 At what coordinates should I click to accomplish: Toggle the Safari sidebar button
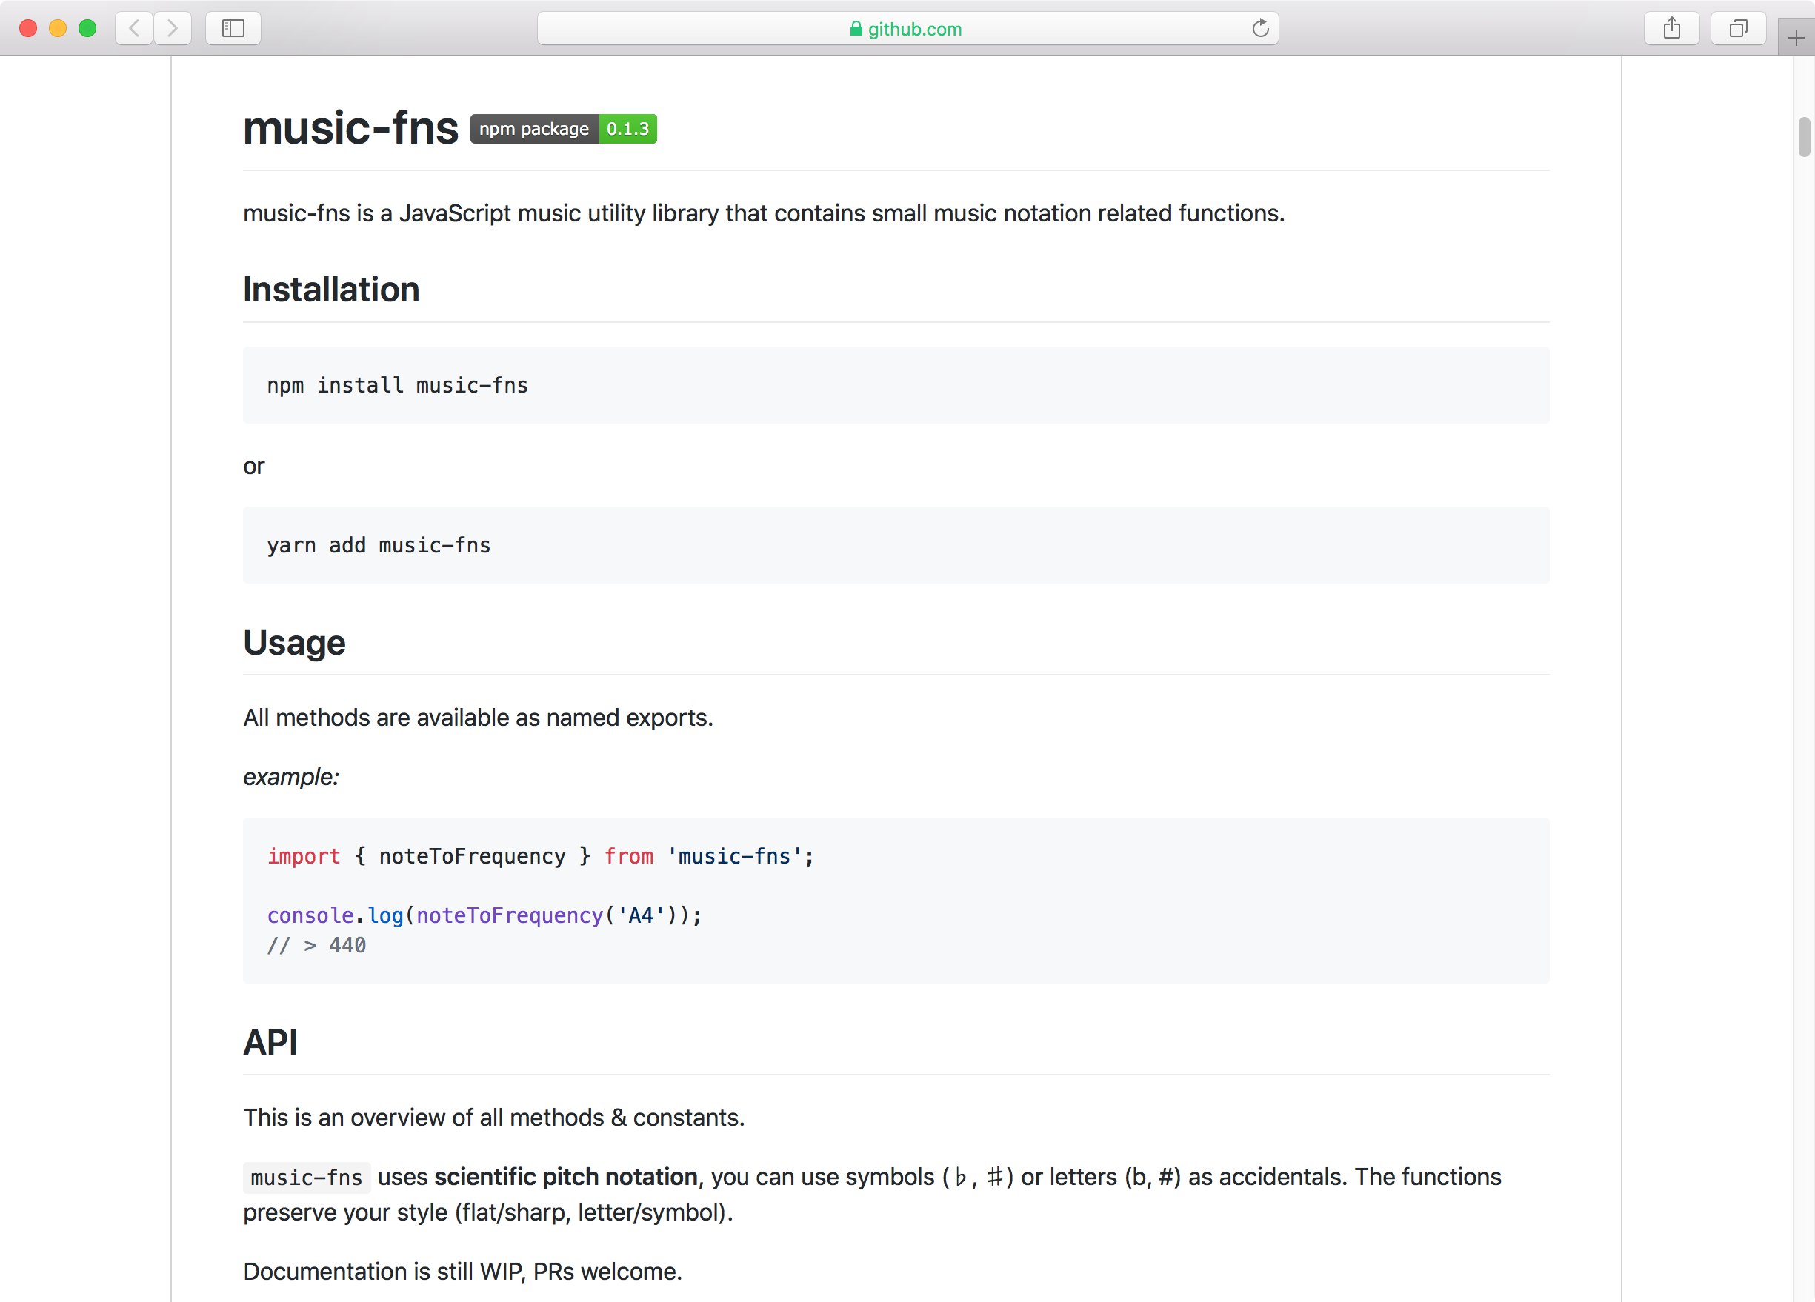pos(233,29)
